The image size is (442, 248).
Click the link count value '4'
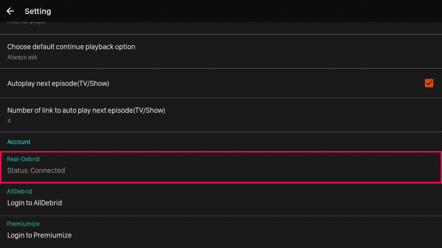click(9, 121)
